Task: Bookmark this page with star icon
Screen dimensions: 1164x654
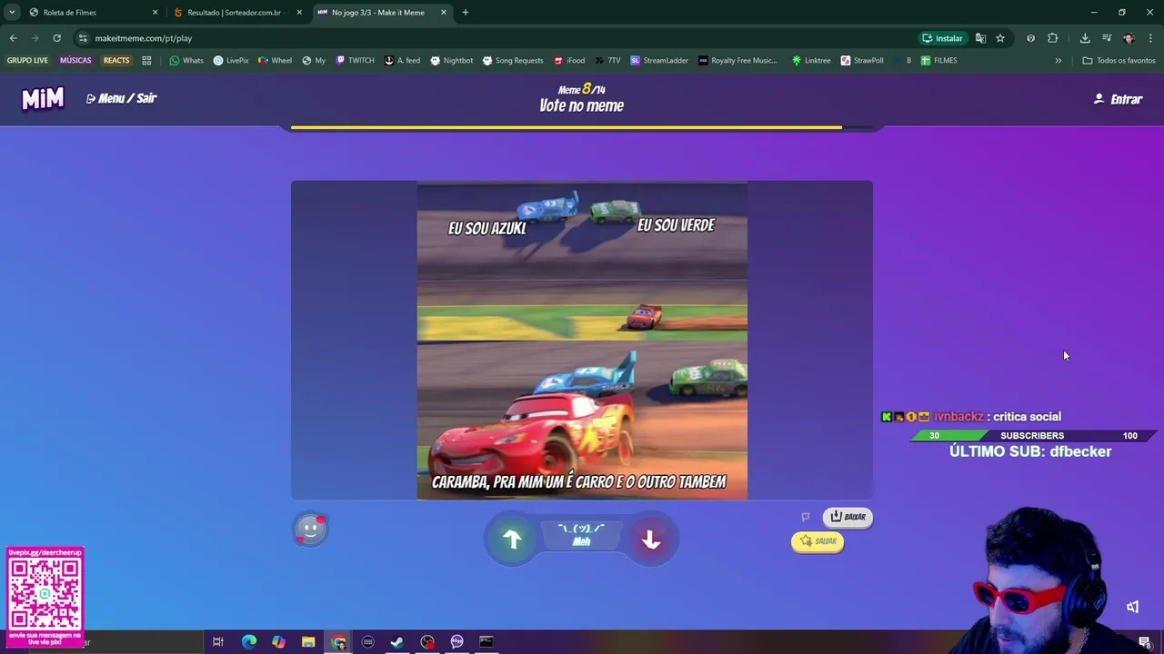Action: (x=1000, y=38)
